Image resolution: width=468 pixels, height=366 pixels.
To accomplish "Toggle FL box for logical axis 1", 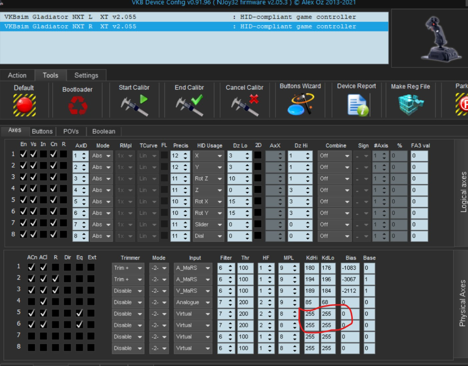I will pyautogui.click(x=164, y=155).
